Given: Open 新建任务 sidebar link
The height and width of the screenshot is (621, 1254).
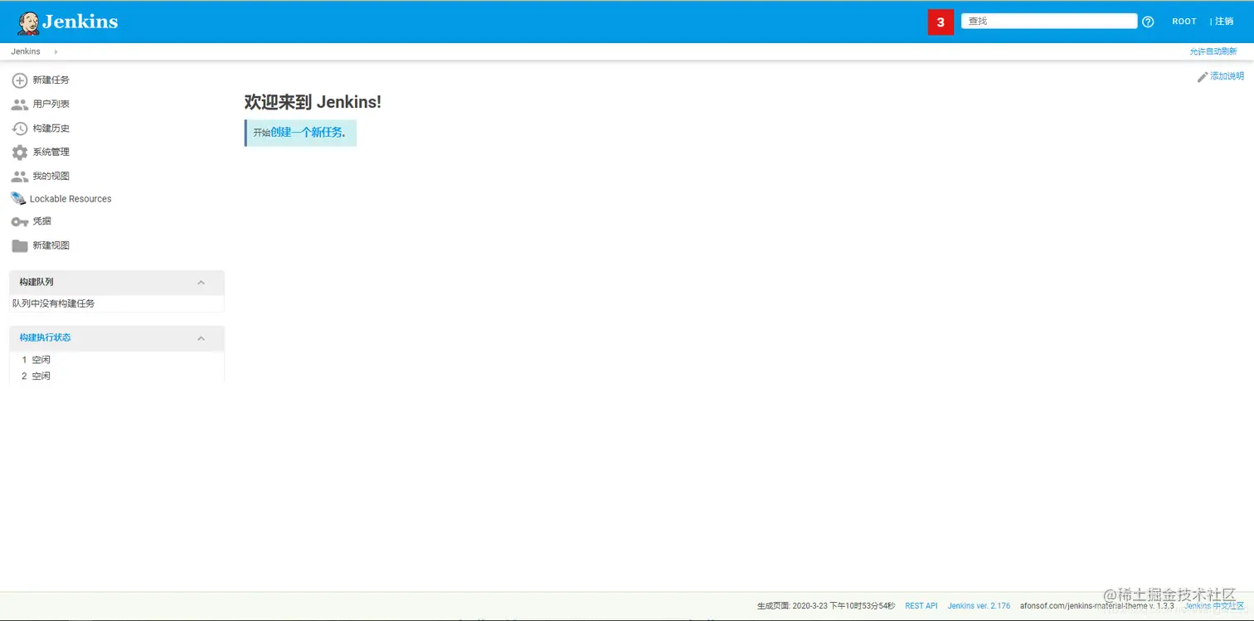Looking at the screenshot, I should [x=51, y=80].
